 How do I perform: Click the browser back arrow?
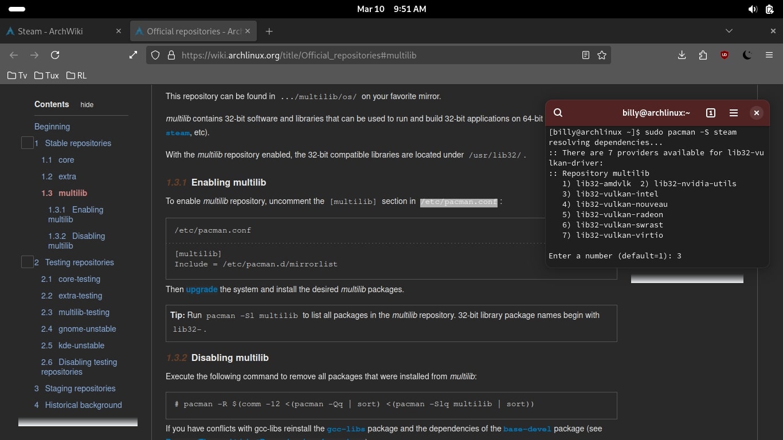[x=14, y=55]
